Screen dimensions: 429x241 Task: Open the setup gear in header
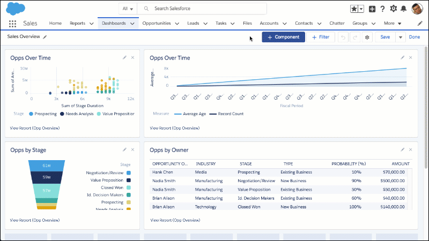coord(393,9)
